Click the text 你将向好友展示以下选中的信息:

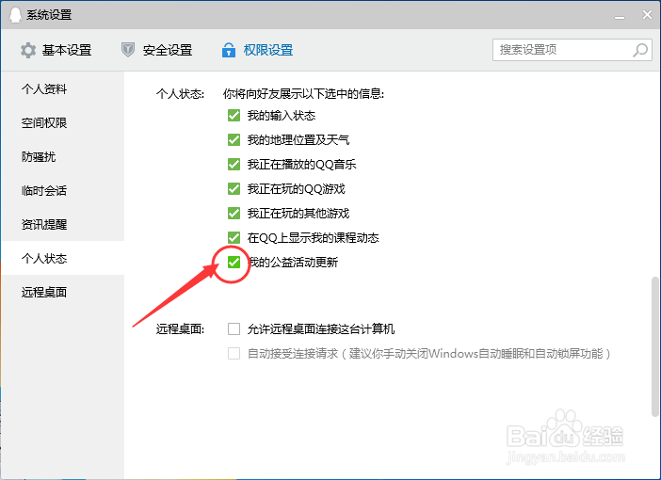303,93
